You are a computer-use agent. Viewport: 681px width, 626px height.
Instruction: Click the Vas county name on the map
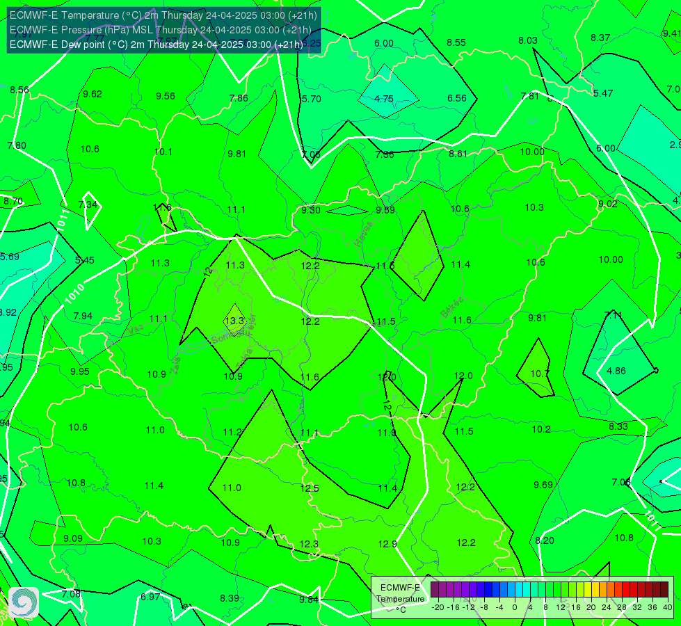(x=136, y=330)
